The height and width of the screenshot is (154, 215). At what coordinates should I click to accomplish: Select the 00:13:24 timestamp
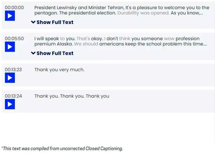click(x=14, y=96)
